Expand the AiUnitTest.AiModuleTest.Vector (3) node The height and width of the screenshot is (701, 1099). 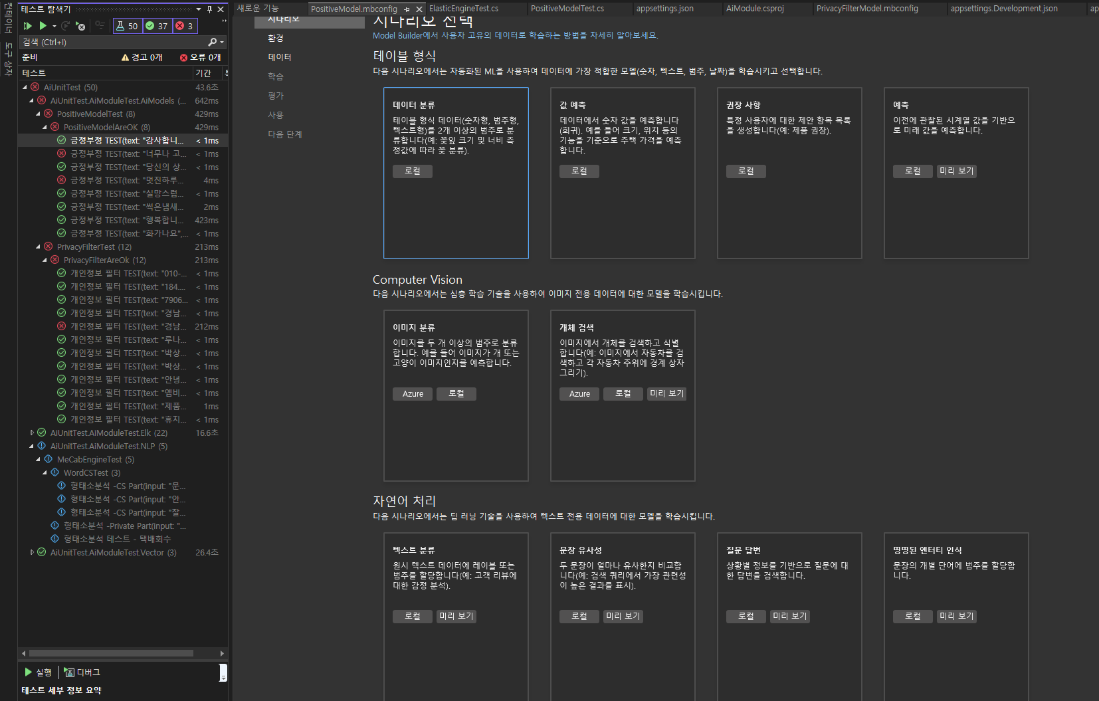(32, 552)
